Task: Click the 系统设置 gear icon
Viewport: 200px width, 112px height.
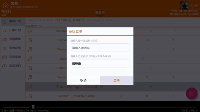Action: point(4,48)
